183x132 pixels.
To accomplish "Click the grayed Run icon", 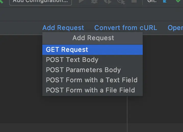I will [82, 1].
